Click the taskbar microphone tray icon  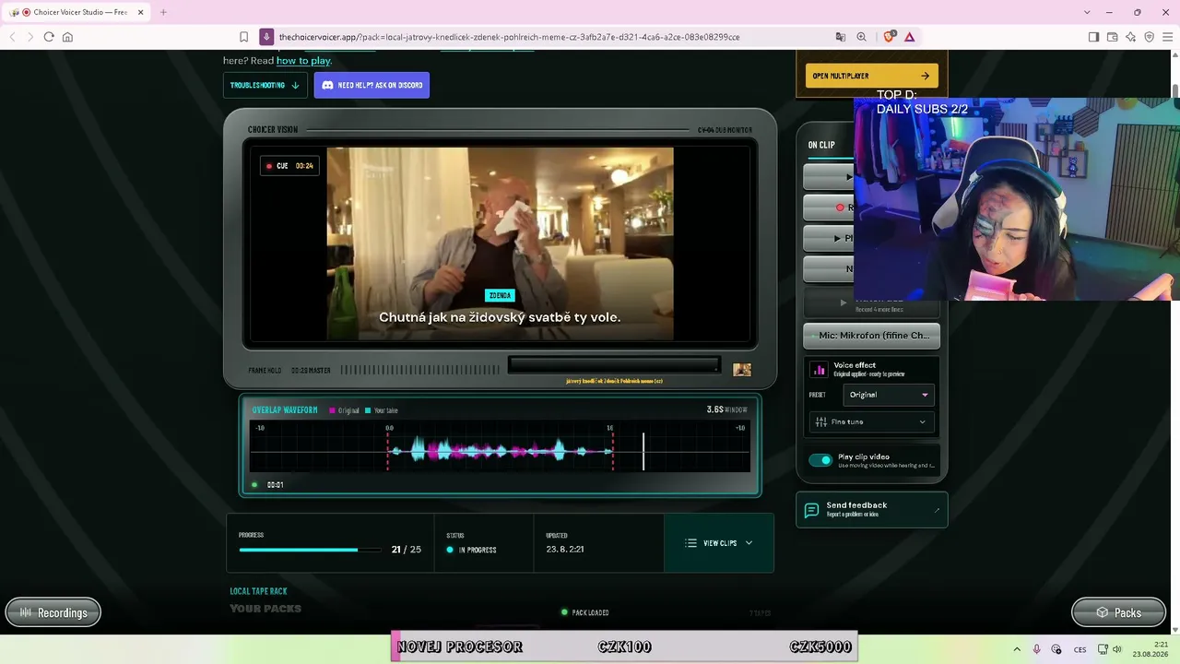pyautogui.click(x=1037, y=649)
